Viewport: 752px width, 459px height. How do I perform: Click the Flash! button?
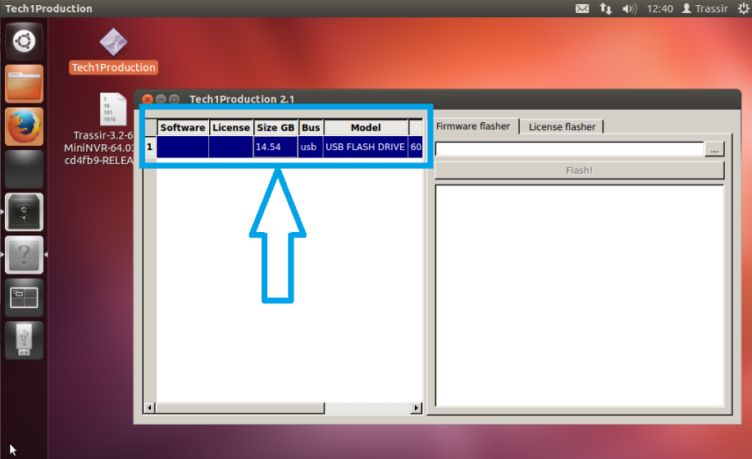pos(579,170)
